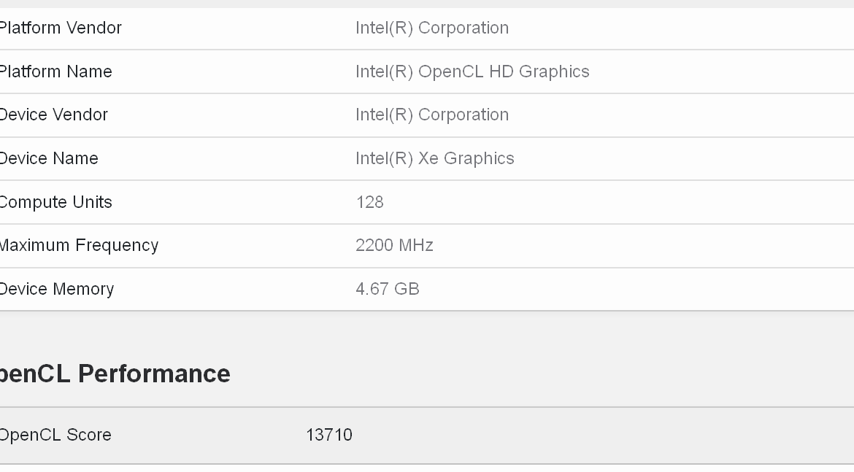This screenshot has width=854, height=472.
Task: Click the Maximum Frequency label
Action: click(78, 245)
